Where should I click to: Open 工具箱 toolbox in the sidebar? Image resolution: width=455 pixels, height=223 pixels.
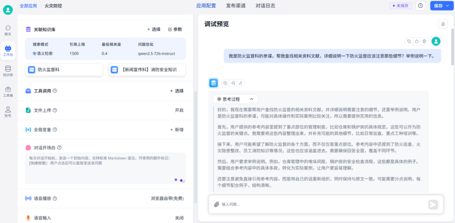[x=8, y=91]
